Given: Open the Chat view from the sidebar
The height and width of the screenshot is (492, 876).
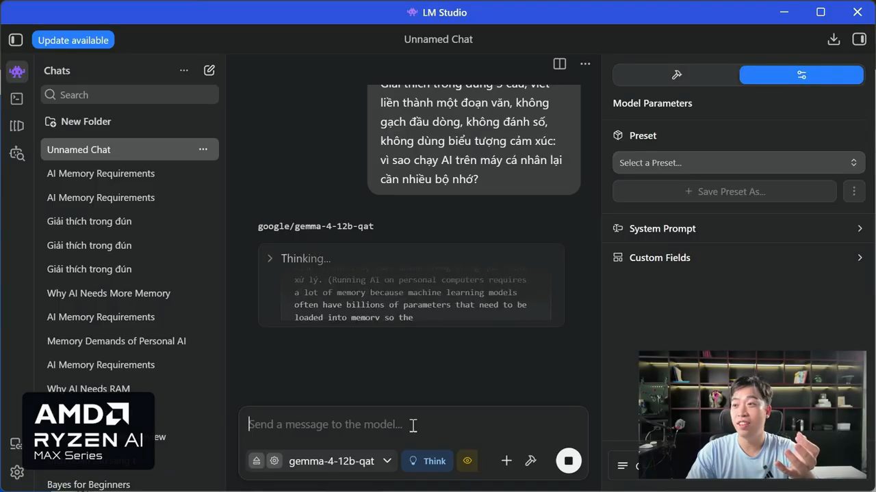Looking at the screenshot, I should [17, 71].
